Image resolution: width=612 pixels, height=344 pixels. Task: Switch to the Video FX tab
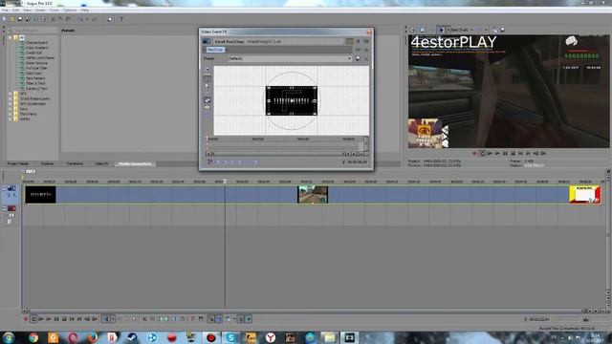102,163
